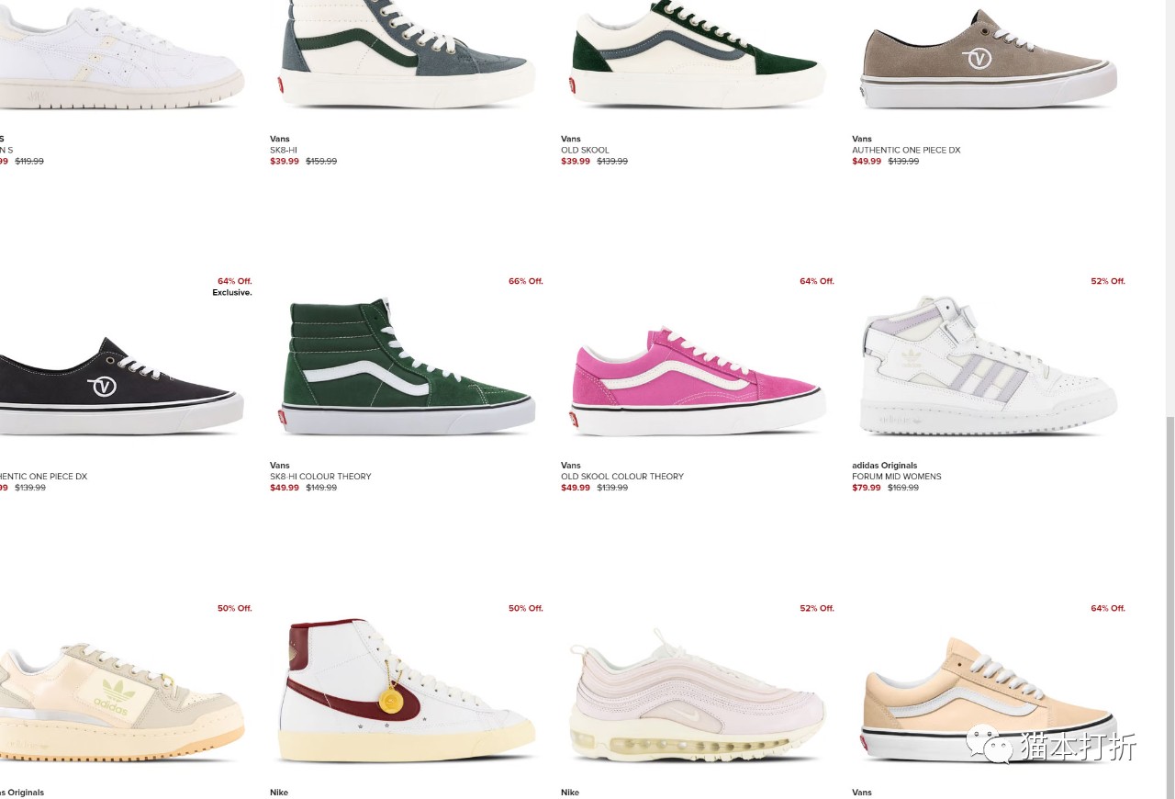The height and width of the screenshot is (799, 1175).
Task: View the Nike Blazer shoe with red swoosh
Action: click(x=406, y=690)
